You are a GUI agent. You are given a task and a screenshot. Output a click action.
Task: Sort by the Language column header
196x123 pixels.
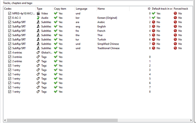86,9
